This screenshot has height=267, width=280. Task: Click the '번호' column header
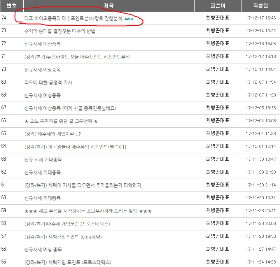(12, 6)
